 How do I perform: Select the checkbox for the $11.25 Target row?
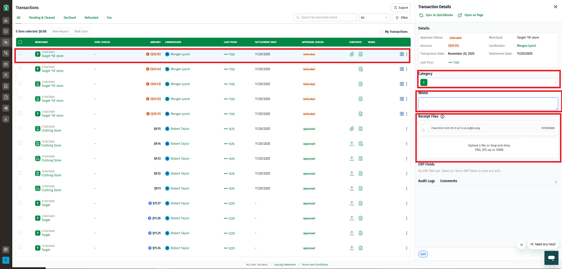pos(20,232)
